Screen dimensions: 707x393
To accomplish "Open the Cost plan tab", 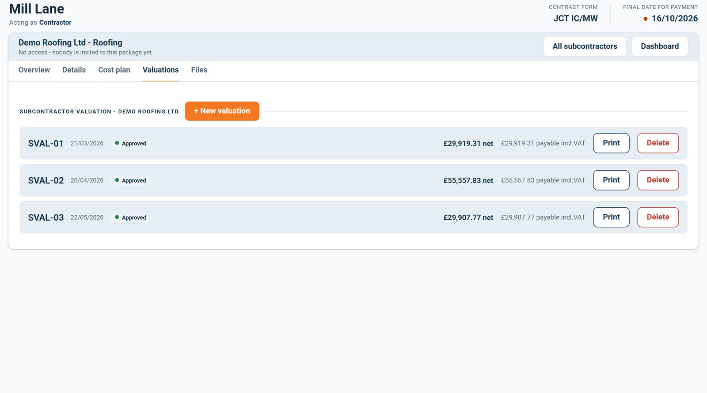I will 114,70.
